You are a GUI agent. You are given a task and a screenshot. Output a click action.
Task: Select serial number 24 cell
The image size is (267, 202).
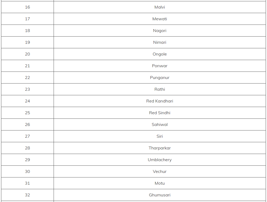[27, 101]
